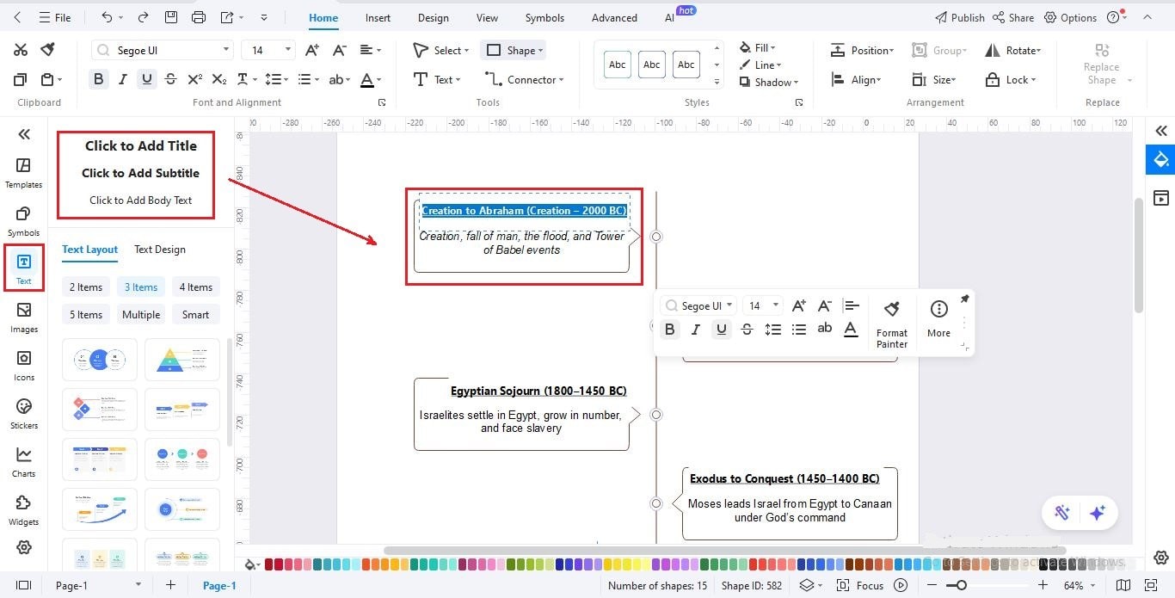Toggle italic on the floating text toolbar
This screenshot has width=1175, height=598.
(695, 329)
